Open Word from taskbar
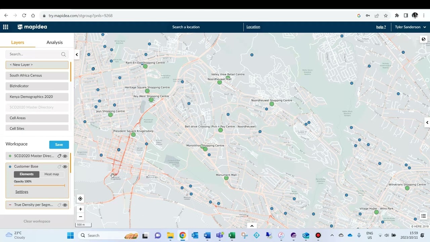 [207, 235]
